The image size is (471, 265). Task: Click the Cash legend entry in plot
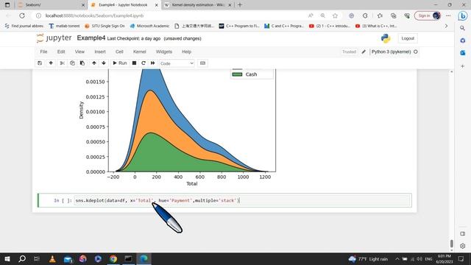click(244, 74)
